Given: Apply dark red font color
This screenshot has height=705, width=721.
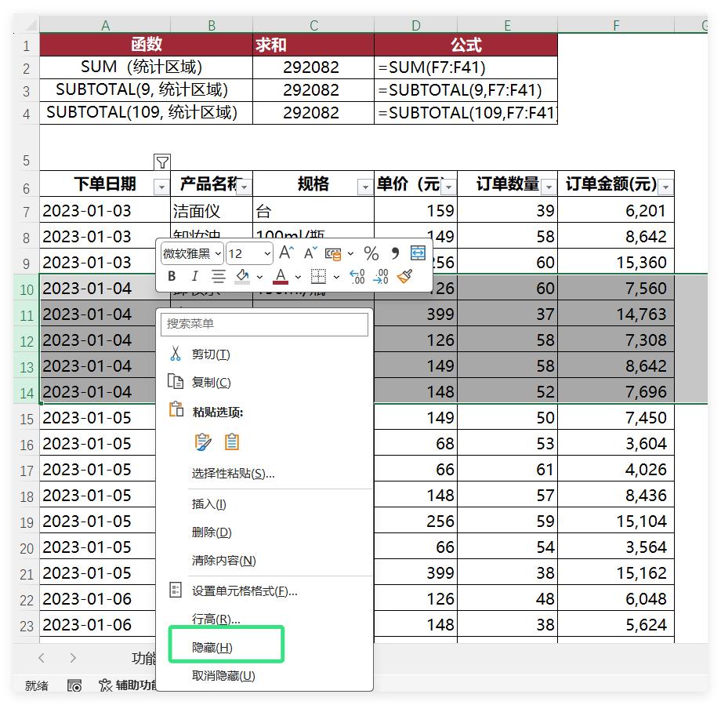Looking at the screenshot, I should [281, 277].
